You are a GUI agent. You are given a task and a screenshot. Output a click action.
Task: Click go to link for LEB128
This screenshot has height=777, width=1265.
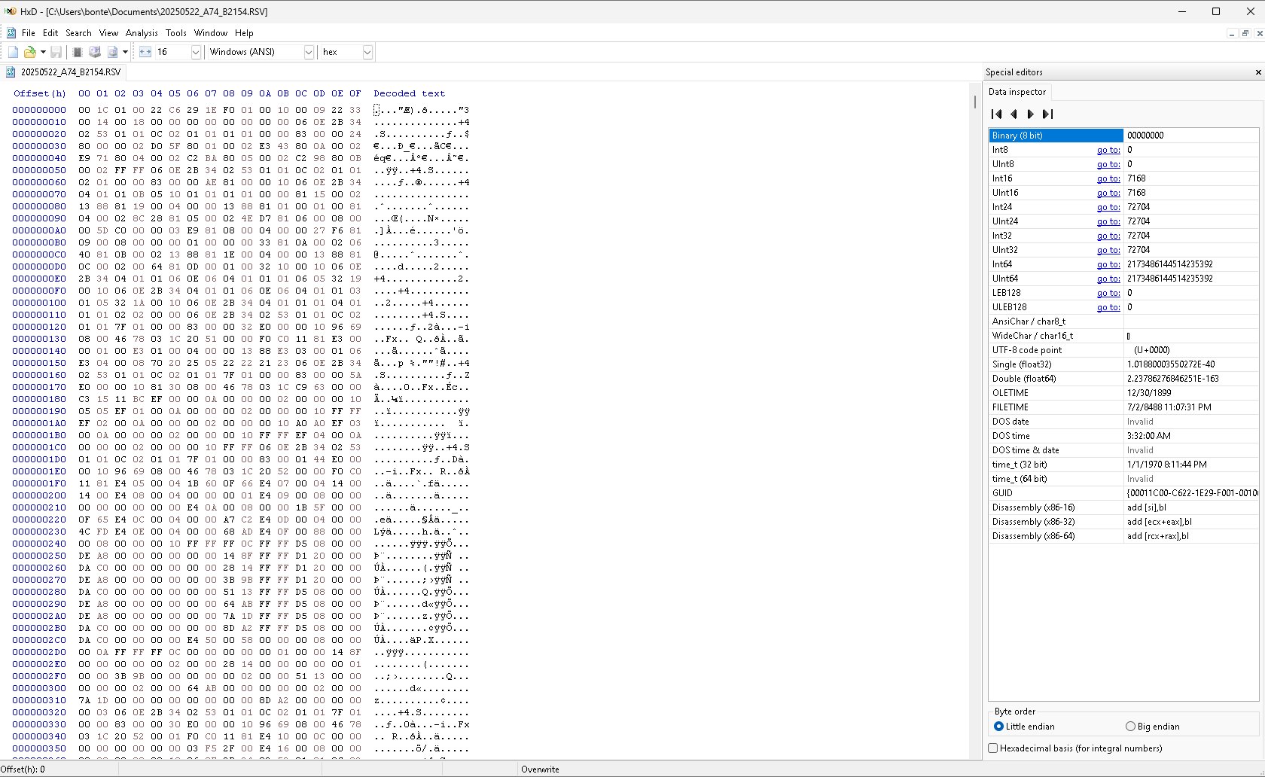(x=1108, y=293)
